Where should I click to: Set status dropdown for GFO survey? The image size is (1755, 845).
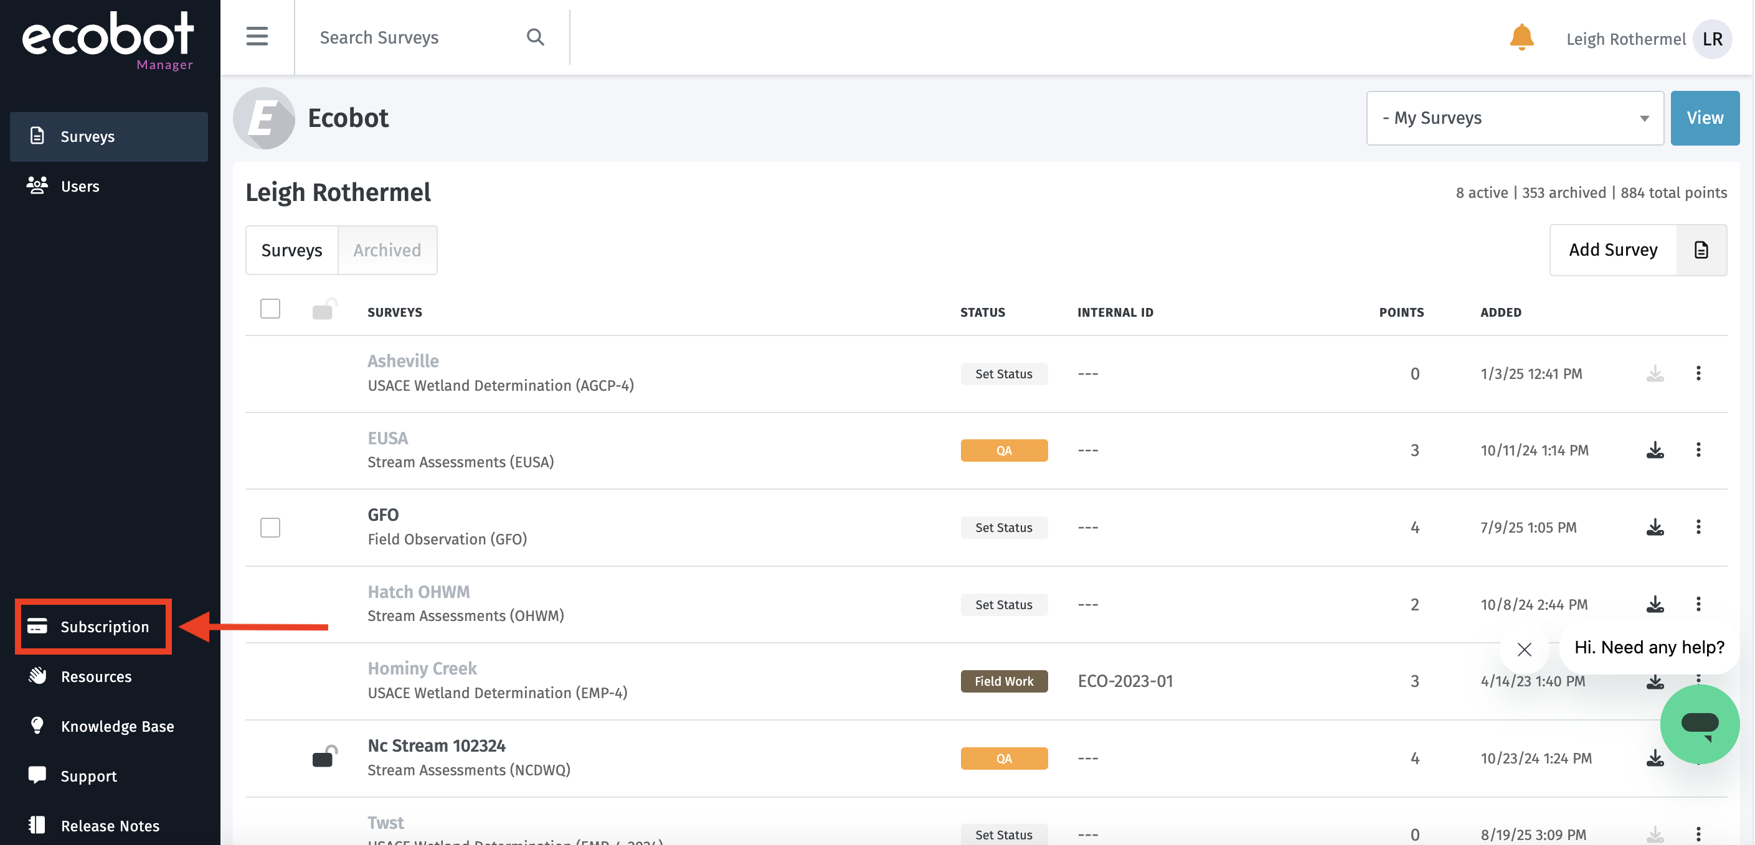(x=1003, y=527)
